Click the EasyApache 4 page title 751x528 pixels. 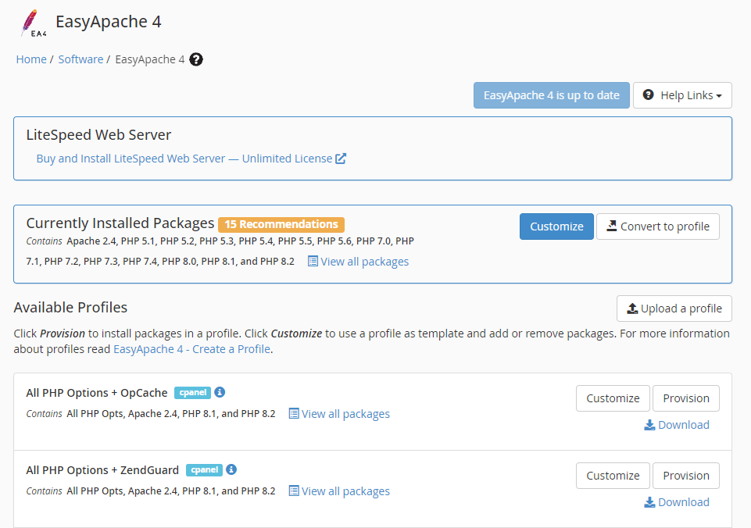109,22
